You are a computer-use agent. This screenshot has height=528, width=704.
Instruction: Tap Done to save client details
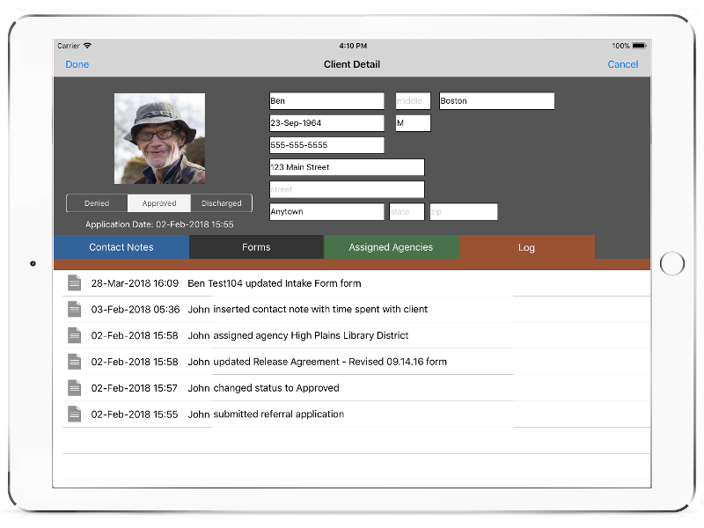click(77, 64)
